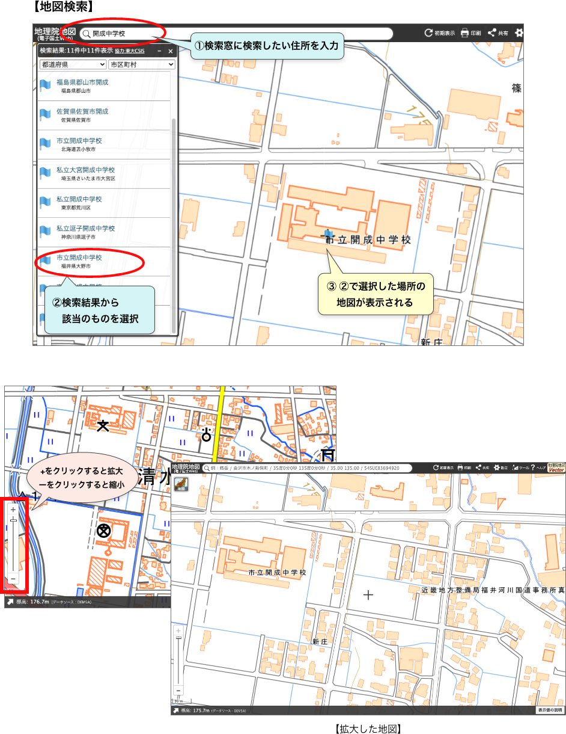Click the 地図 layer thumbnail icon
Viewport: 566px width, 734px height.
(x=180, y=485)
